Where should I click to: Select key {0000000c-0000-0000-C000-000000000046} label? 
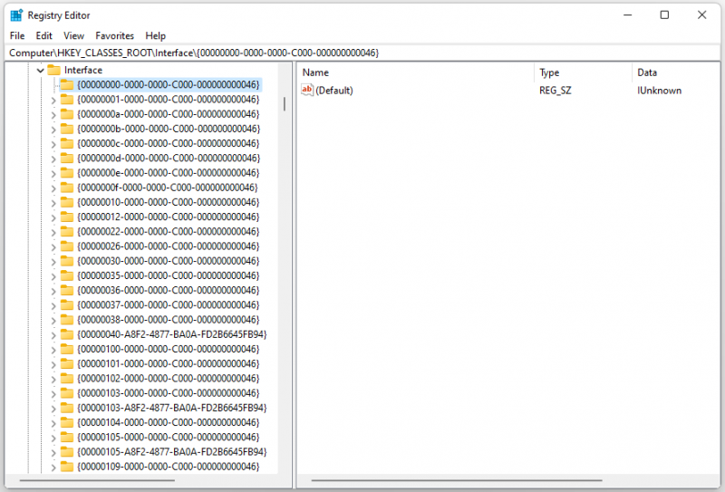point(169,143)
